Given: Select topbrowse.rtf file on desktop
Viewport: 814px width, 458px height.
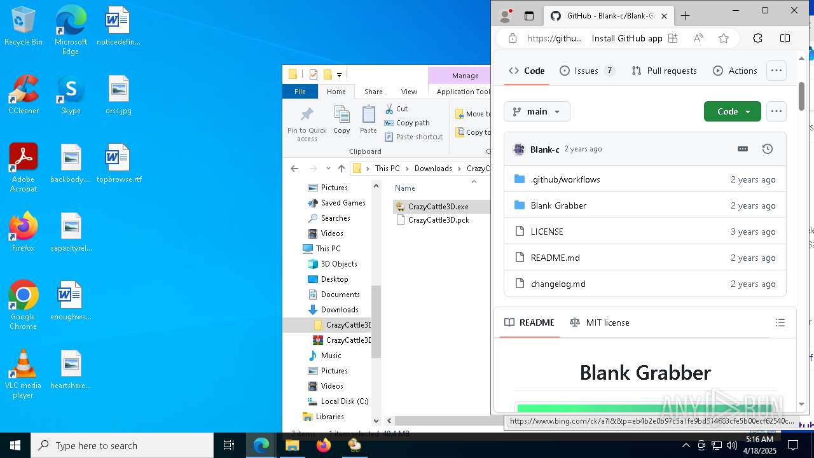Looking at the screenshot, I should tap(118, 164).
